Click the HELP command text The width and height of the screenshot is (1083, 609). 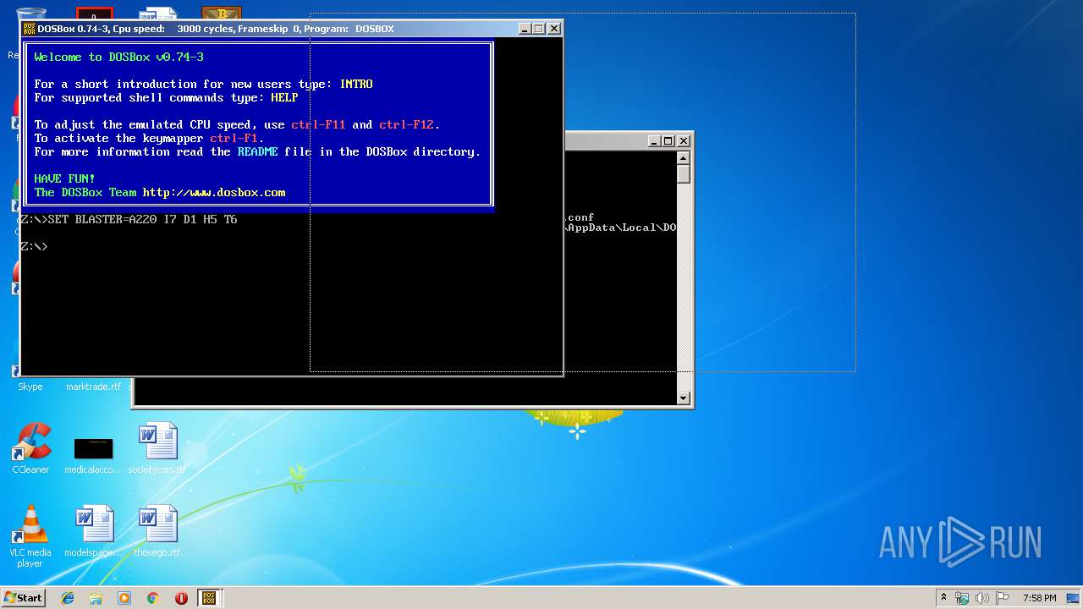click(x=284, y=97)
